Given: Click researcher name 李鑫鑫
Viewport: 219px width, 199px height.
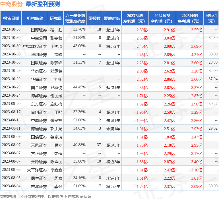Looking at the screenshot, I should click(x=56, y=170).
